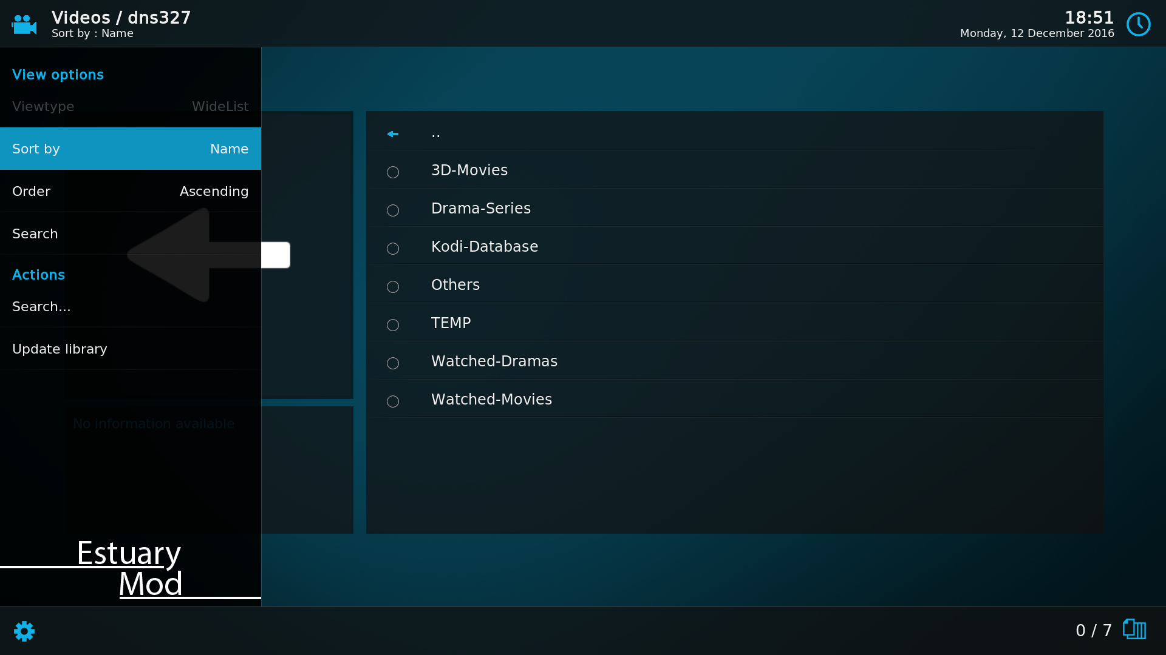Open the Watched-Movies folder
The width and height of the screenshot is (1166, 655).
(x=735, y=399)
